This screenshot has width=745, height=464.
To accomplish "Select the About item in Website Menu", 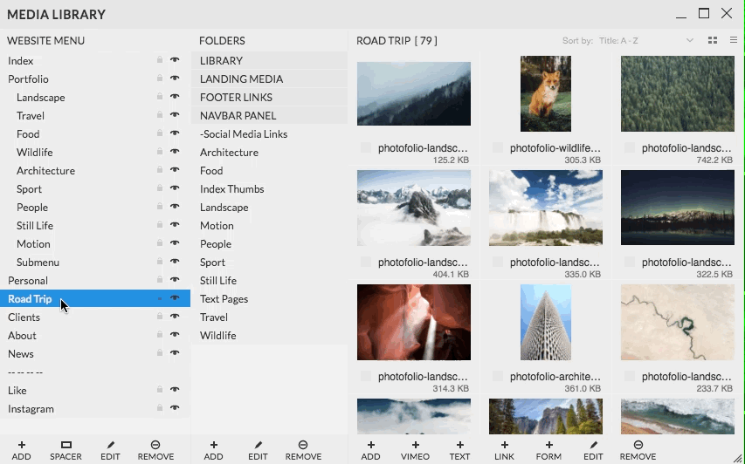I will (x=23, y=336).
